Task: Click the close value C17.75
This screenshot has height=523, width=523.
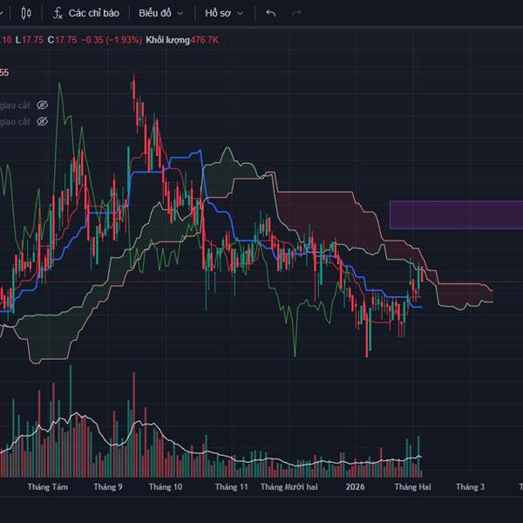Action: click(62, 40)
